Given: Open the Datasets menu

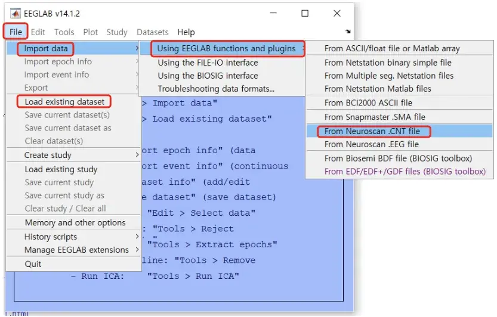Looking at the screenshot, I should pos(152,32).
